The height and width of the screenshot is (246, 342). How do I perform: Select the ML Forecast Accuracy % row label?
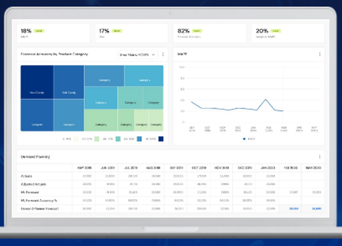(x=39, y=201)
